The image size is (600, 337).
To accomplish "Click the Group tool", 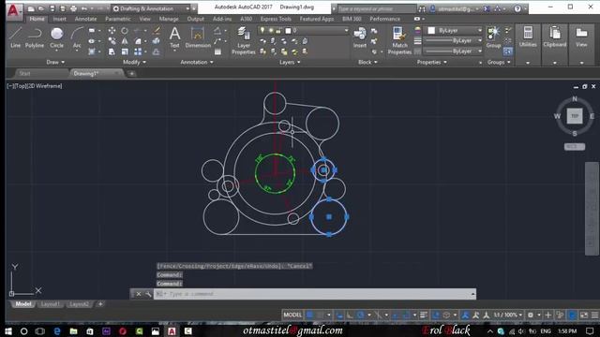I will click(x=494, y=37).
